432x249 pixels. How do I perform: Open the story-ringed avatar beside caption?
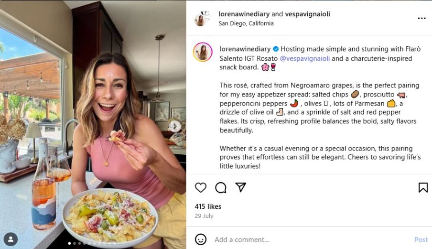tap(203, 52)
